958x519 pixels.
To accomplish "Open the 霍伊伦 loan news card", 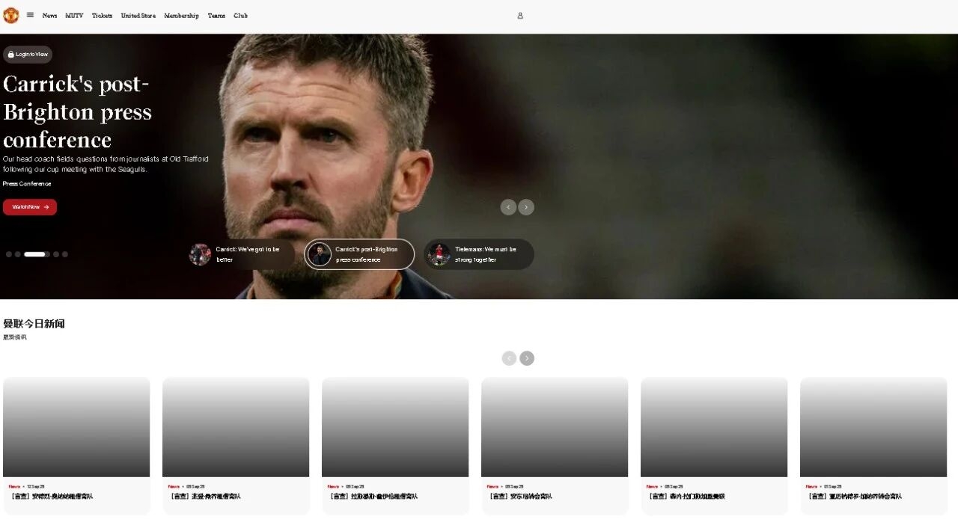I will (395, 446).
